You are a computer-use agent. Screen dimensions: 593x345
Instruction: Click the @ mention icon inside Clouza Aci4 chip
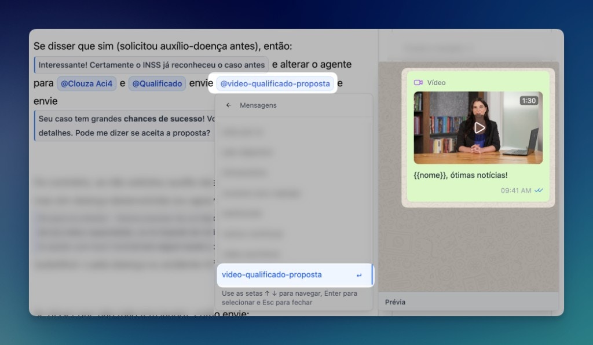pyautogui.click(x=65, y=83)
